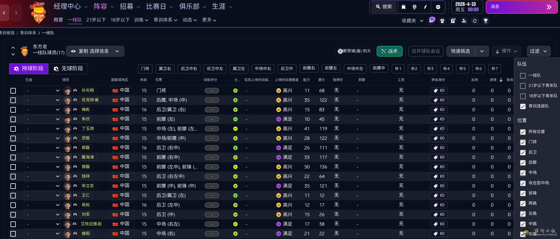Image resolution: width=560 pixels, height=239 pixels.
Task: Enable the 一线队 filter checkbox
Action: [523, 76]
